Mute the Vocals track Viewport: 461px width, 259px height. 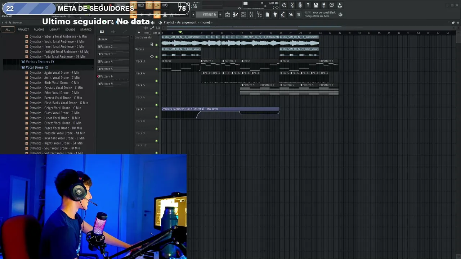click(156, 56)
